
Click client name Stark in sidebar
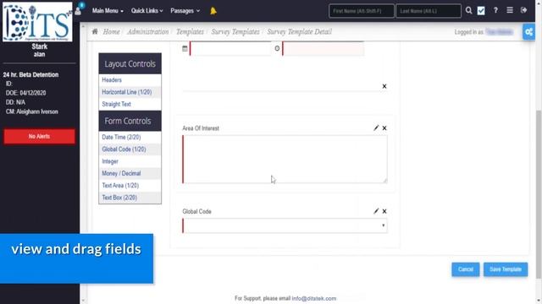click(40, 46)
